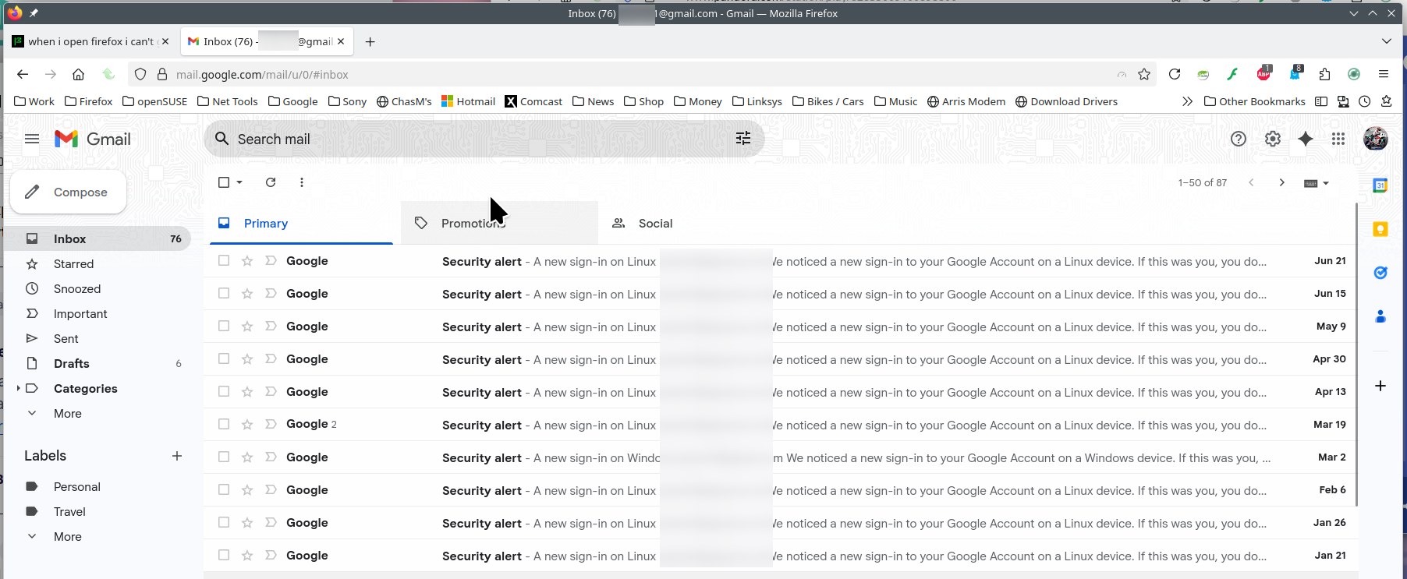Open a new Firefox tab
1407x579 pixels.
(370, 41)
